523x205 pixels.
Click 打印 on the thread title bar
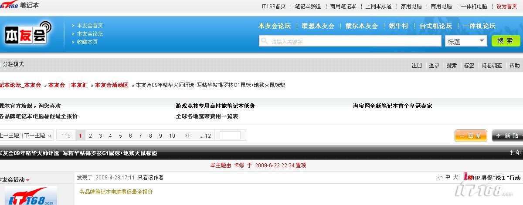pos(515,153)
